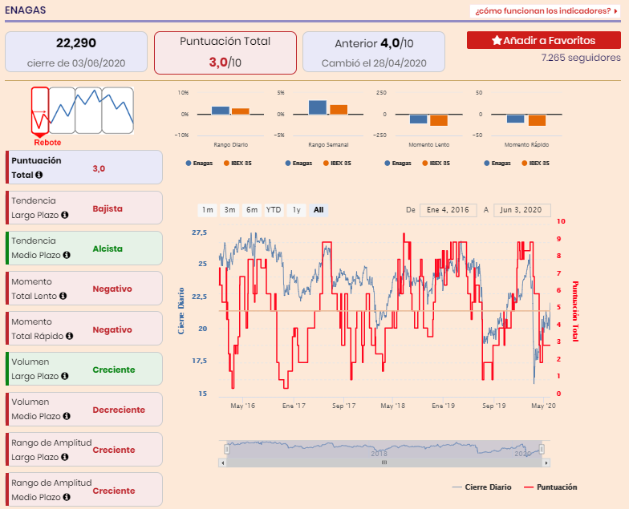Open ¿cómo funcionan los indicadores? link

point(546,11)
